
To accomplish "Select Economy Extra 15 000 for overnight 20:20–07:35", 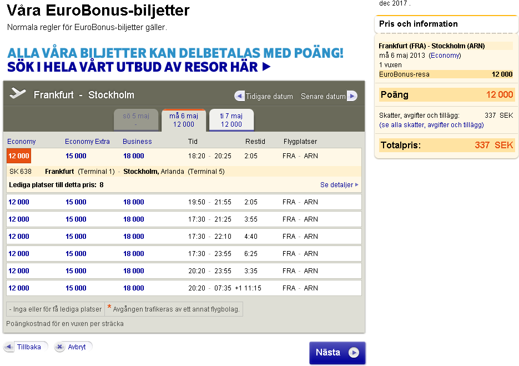I will pyautogui.click(x=76, y=288).
